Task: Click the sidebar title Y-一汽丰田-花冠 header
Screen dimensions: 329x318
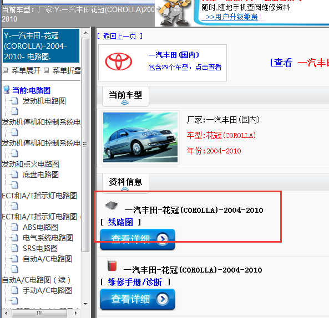Action: tap(41, 46)
